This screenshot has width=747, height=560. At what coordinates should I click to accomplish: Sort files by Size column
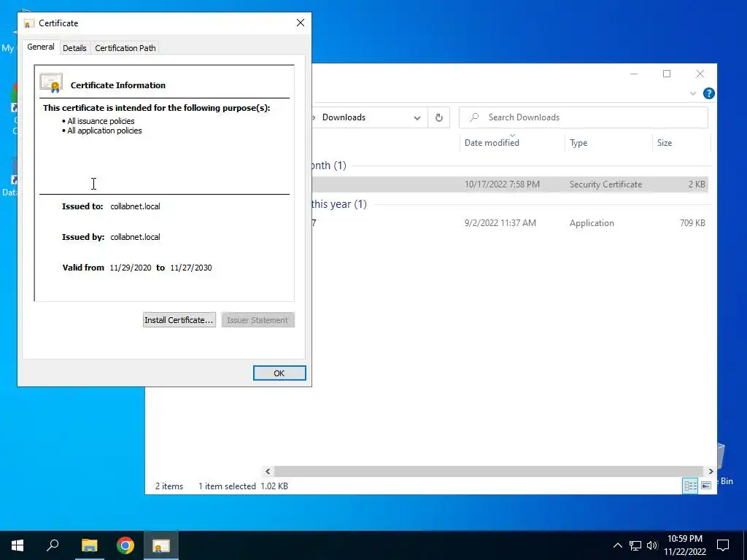(665, 143)
